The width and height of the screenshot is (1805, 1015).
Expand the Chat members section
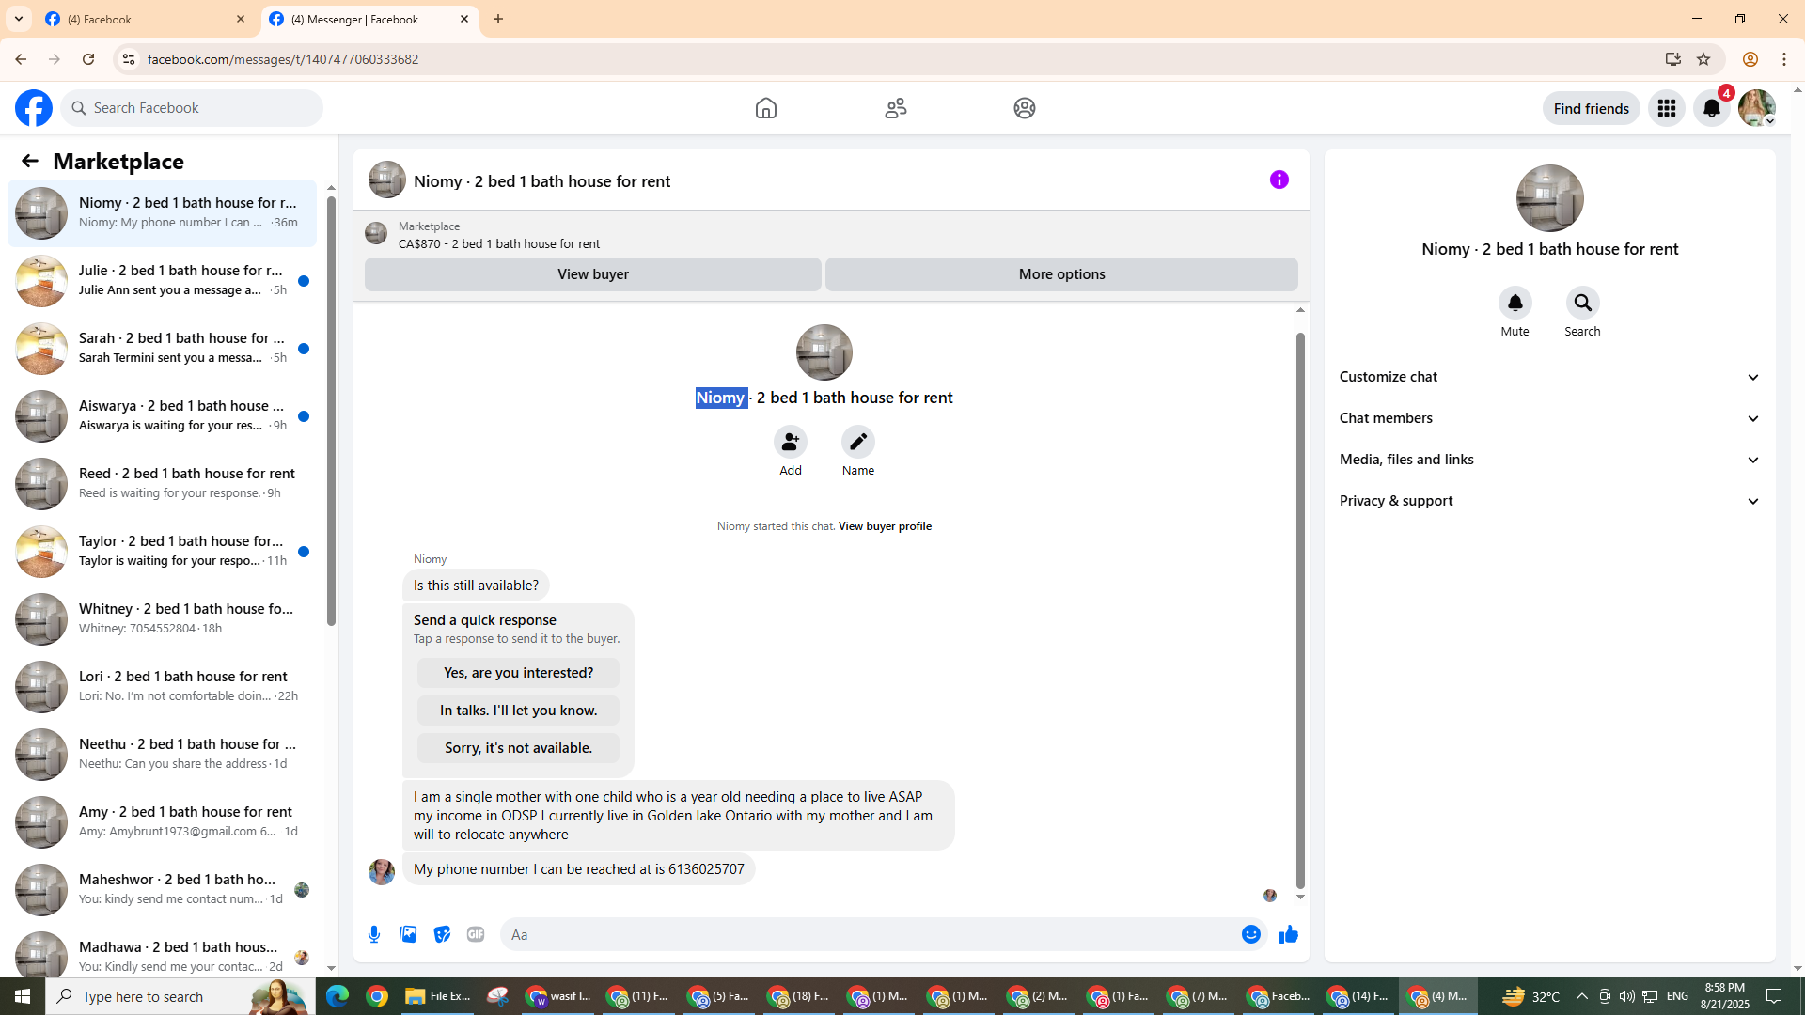coord(1549,418)
